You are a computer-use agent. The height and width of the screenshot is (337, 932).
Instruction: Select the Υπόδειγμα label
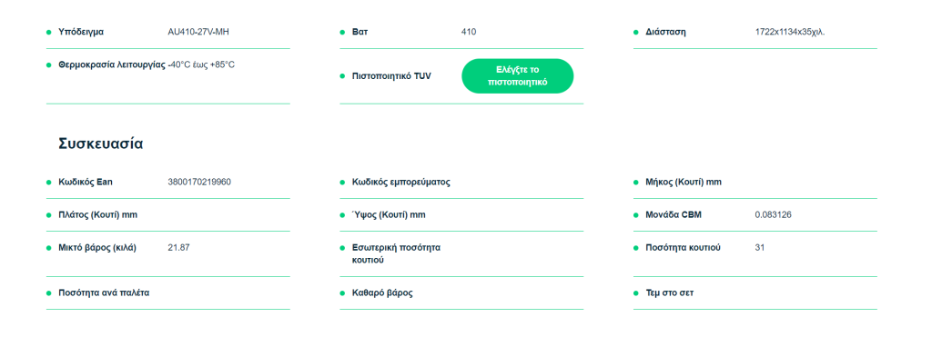81,32
